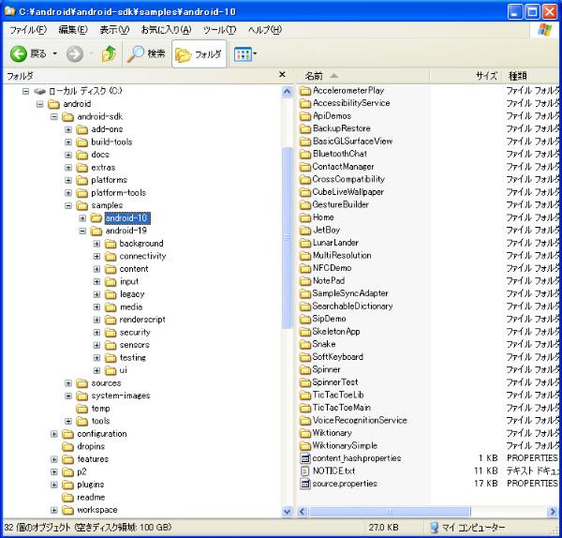
Task: Close the Folders pane with X
Action: pyautogui.click(x=282, y=74)
